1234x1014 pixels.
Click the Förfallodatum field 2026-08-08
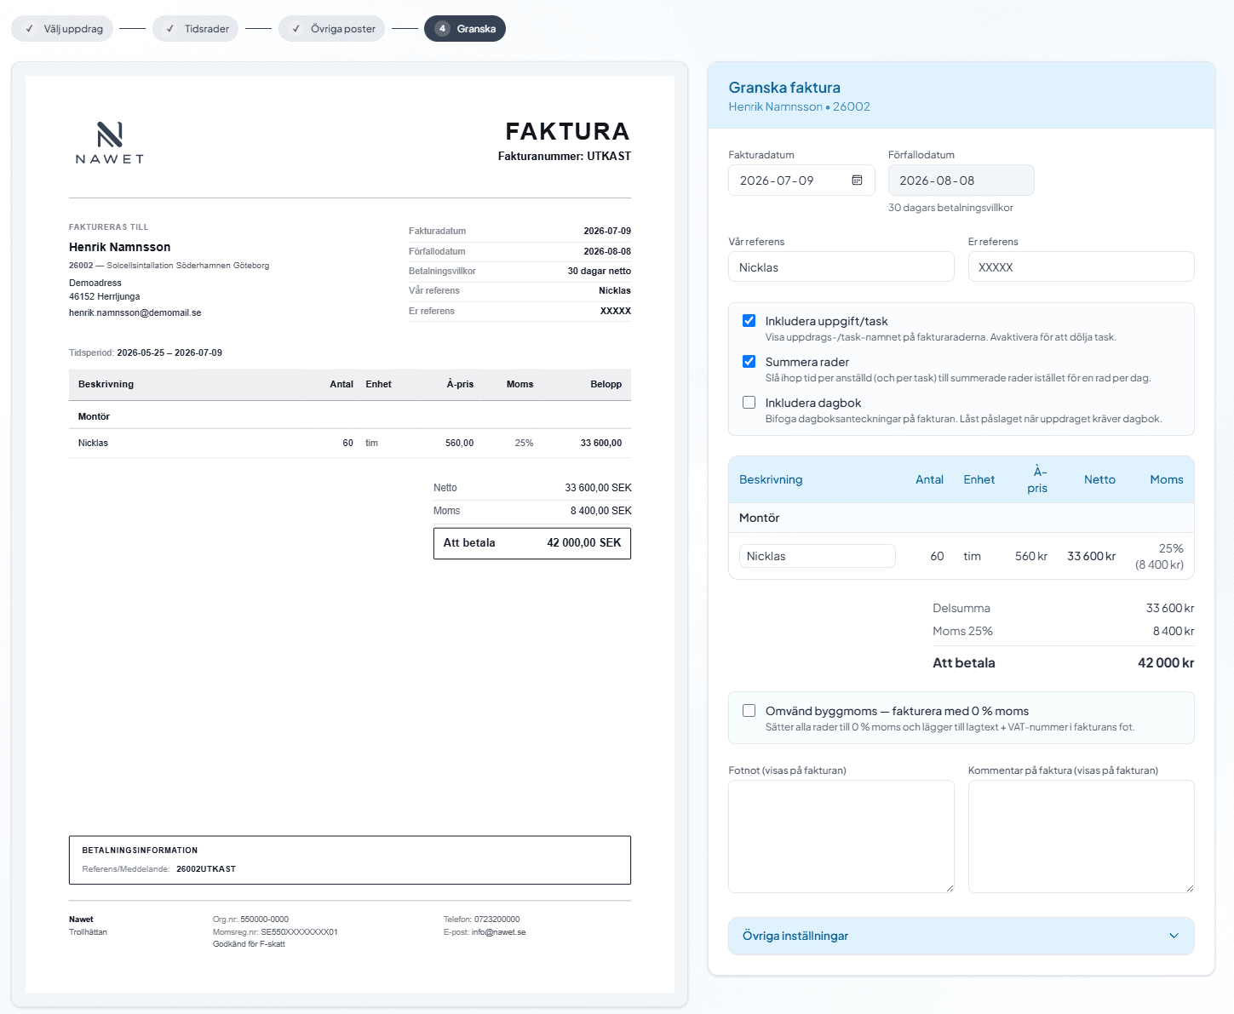[961, 180]
